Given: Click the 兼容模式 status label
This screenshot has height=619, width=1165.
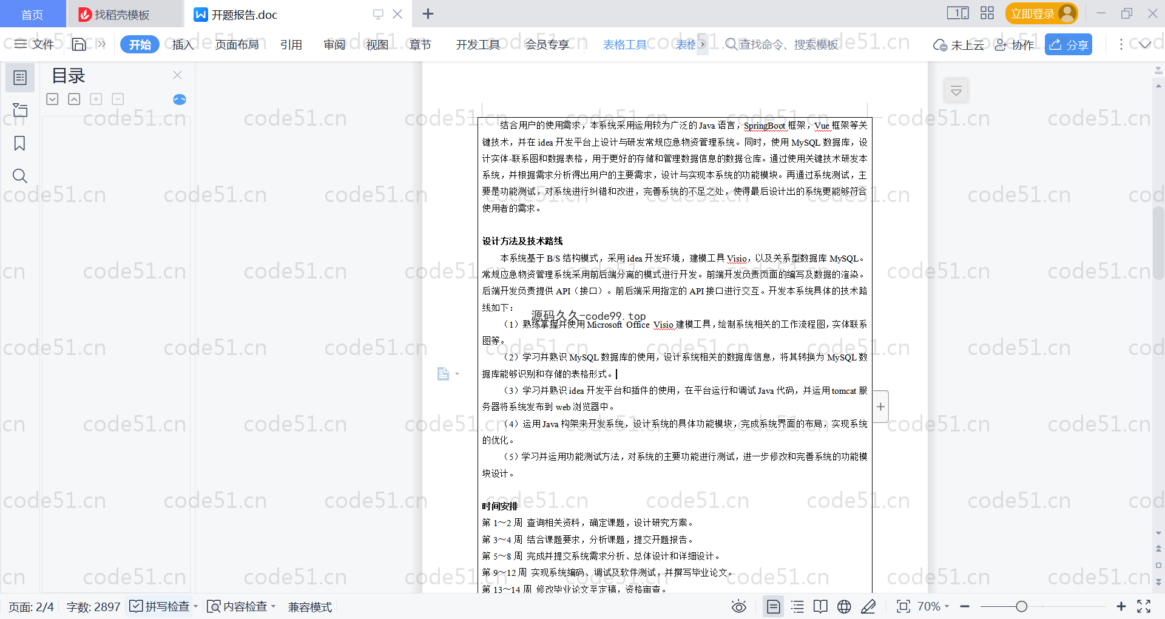Looking at the screenshot, I should (310, 607).
